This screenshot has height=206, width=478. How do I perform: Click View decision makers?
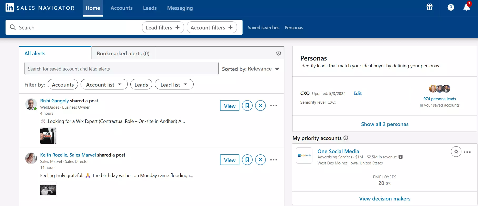(385, 198)
